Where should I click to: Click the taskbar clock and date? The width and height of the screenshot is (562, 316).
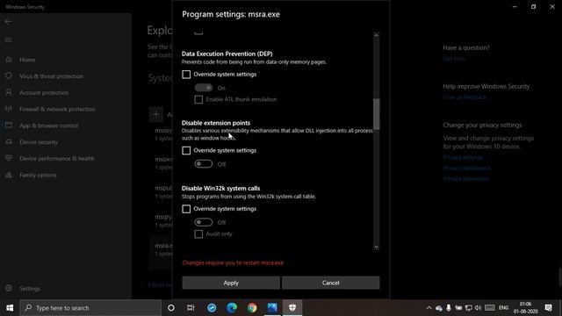click(x=525, y=308)
